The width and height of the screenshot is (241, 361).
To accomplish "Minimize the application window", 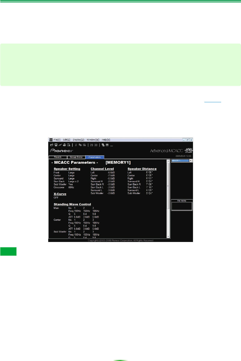I will point(184,140).
